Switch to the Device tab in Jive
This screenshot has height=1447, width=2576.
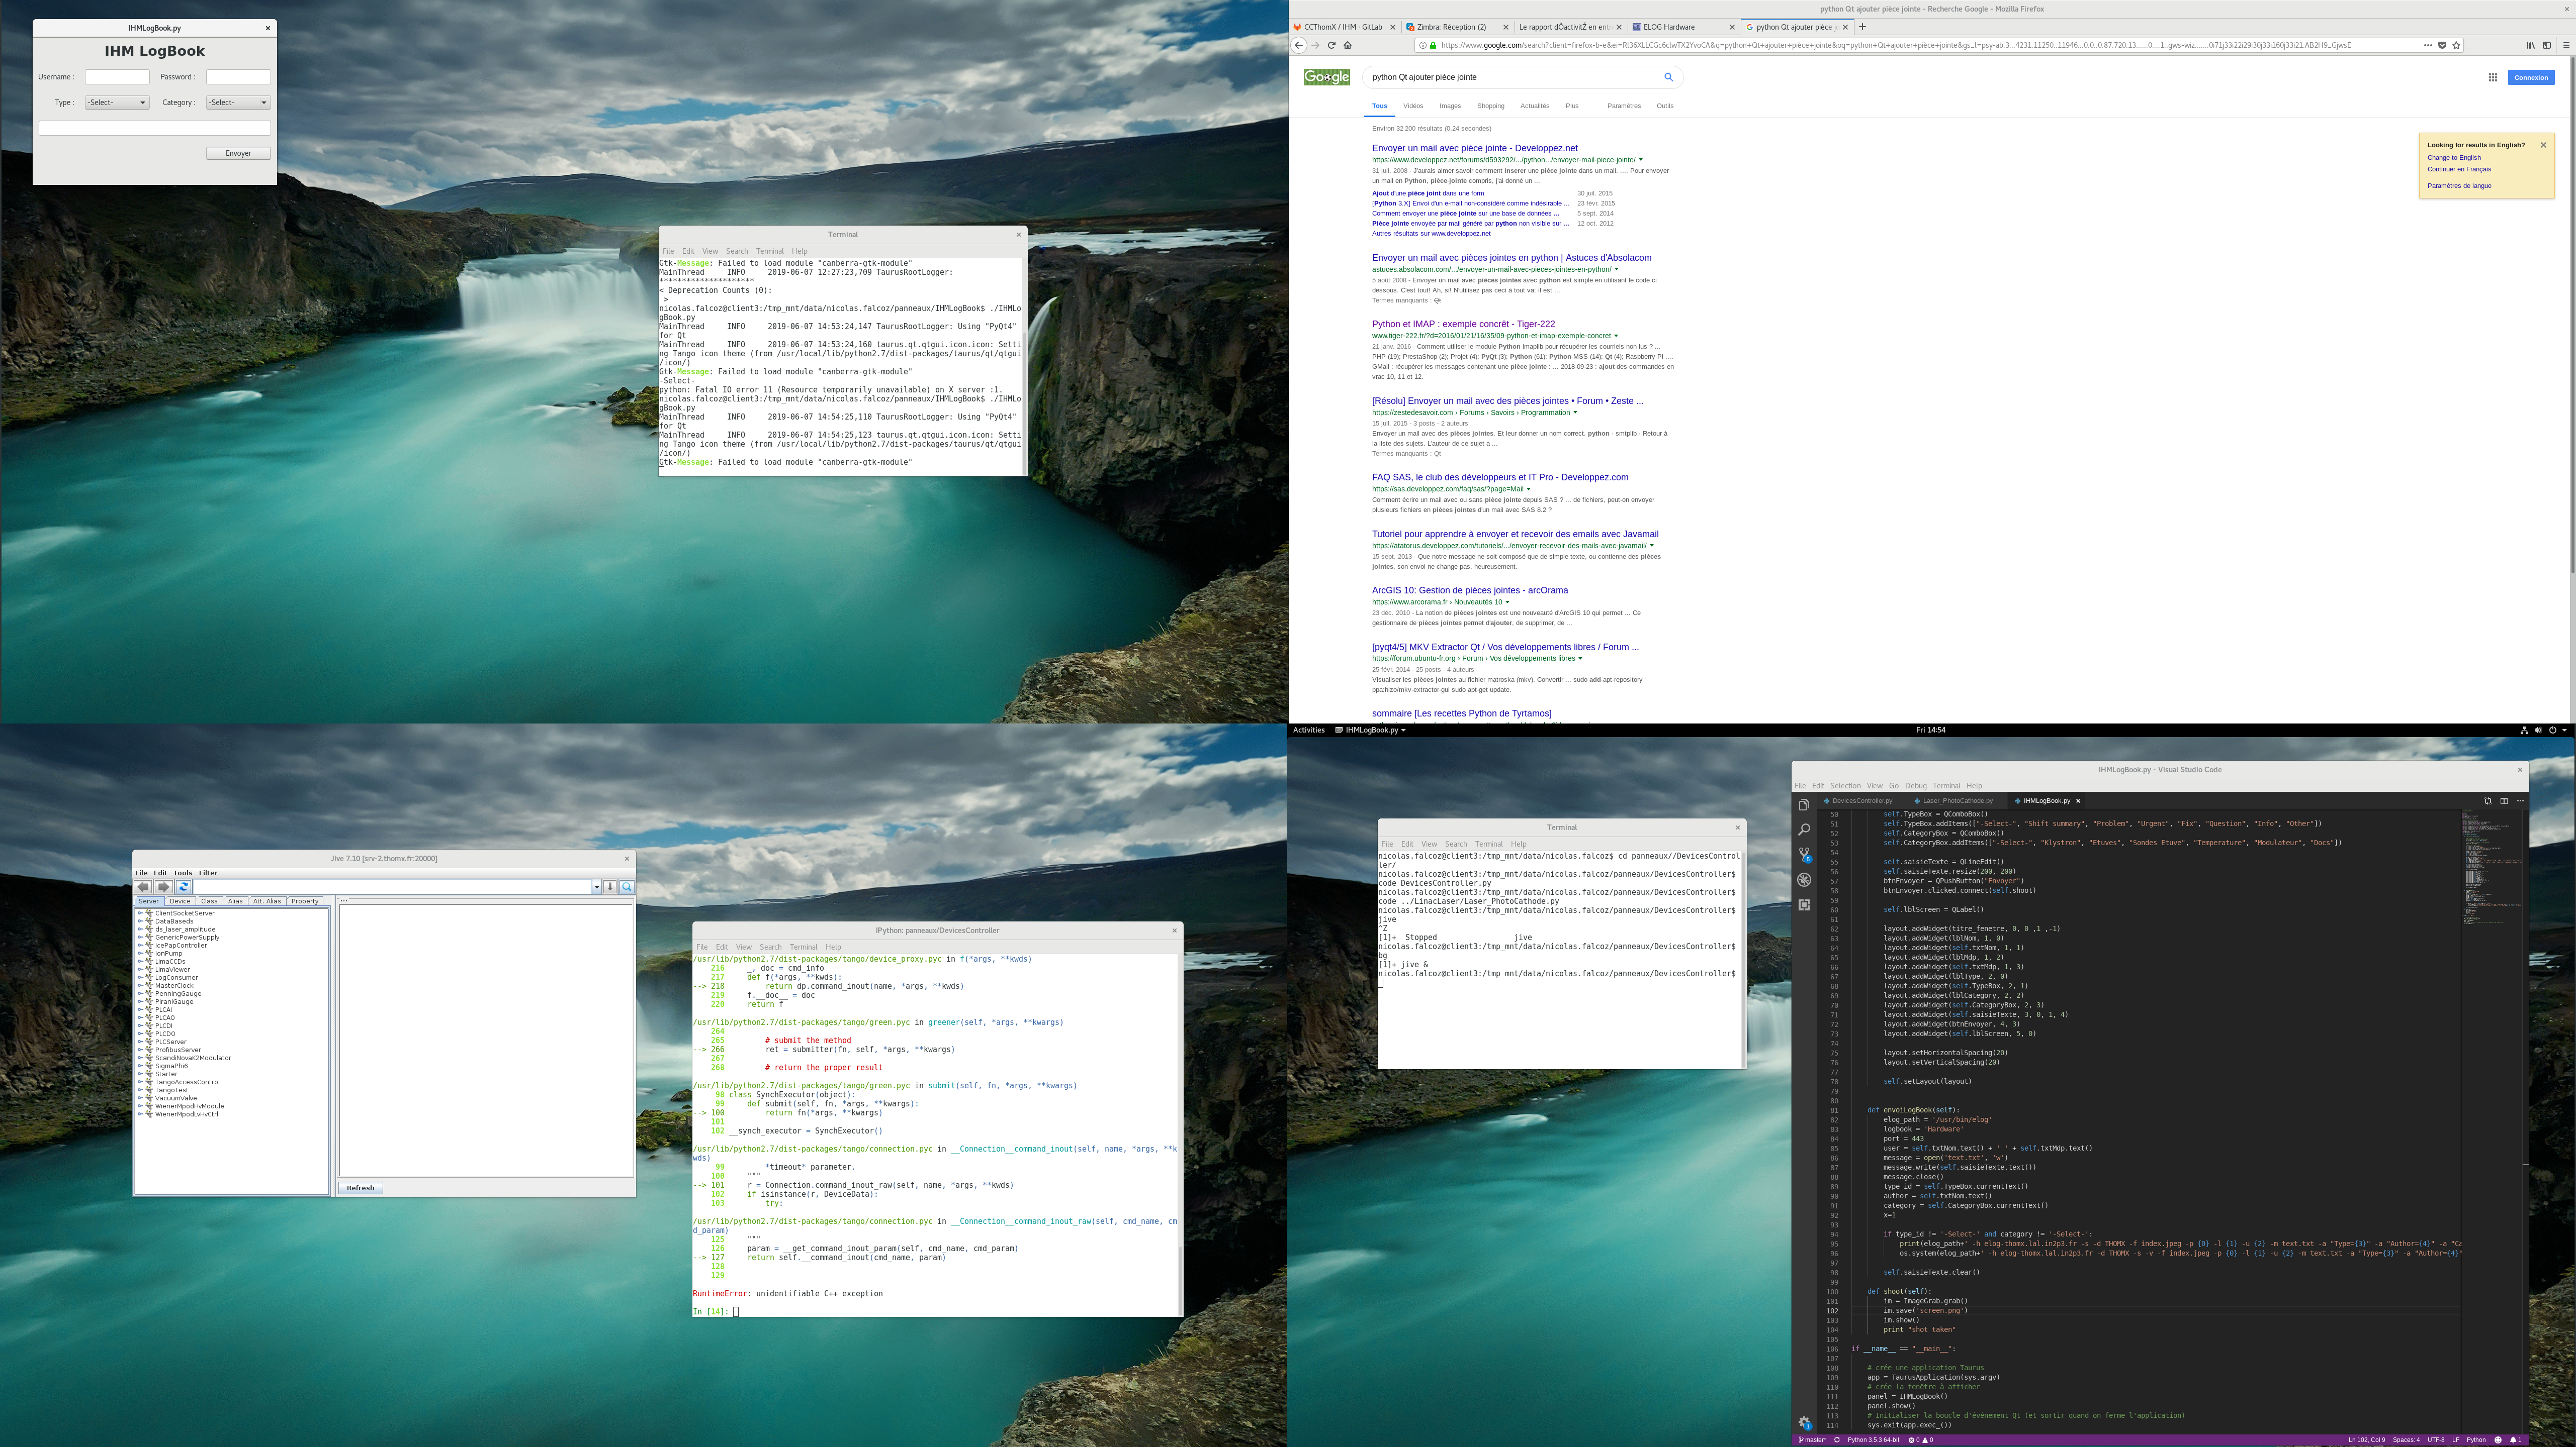(x=180, y=901)
